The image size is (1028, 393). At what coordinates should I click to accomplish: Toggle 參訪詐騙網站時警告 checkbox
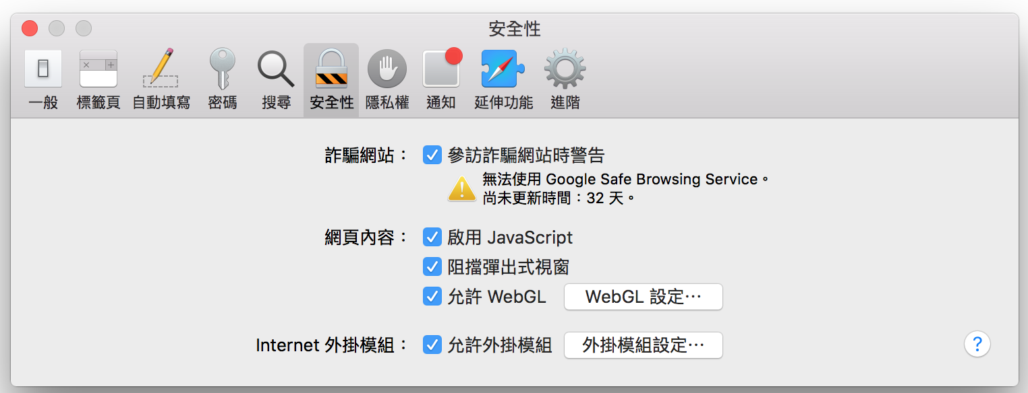click(x=432, y=155)
